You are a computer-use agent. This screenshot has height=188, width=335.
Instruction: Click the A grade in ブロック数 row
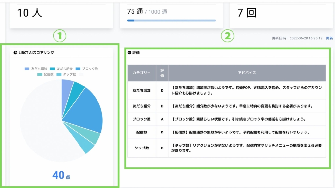pyautogui.click(x=162, y=119)
